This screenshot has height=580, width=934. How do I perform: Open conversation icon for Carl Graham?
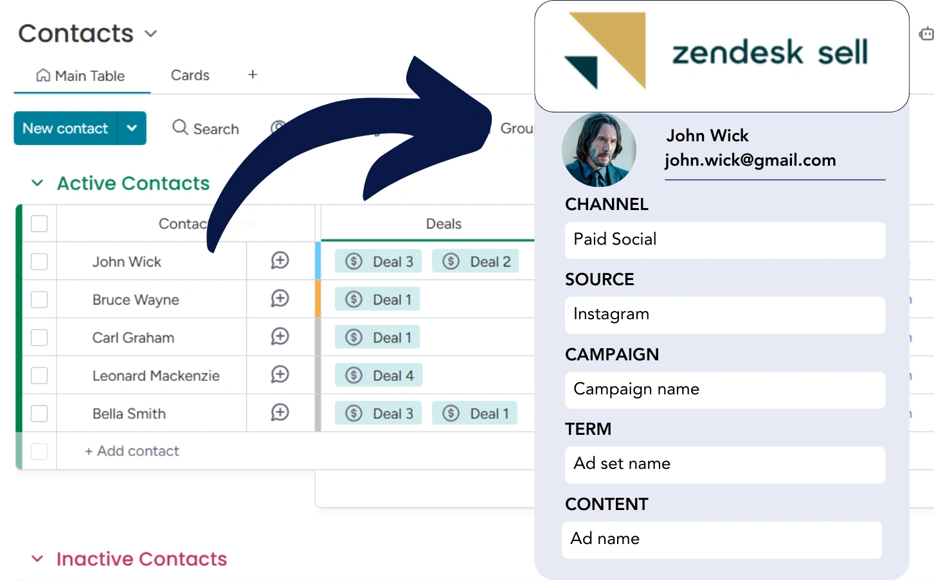point(280,337)
